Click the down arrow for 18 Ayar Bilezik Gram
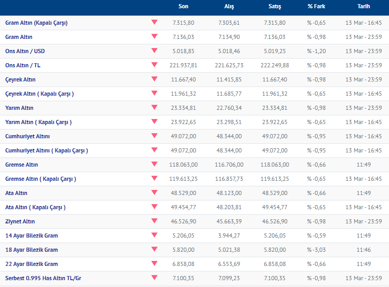Screen dimensions: 389x287 click(x=154, y=249)
